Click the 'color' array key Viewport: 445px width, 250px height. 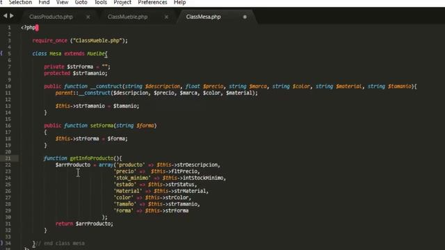point(124,197)
